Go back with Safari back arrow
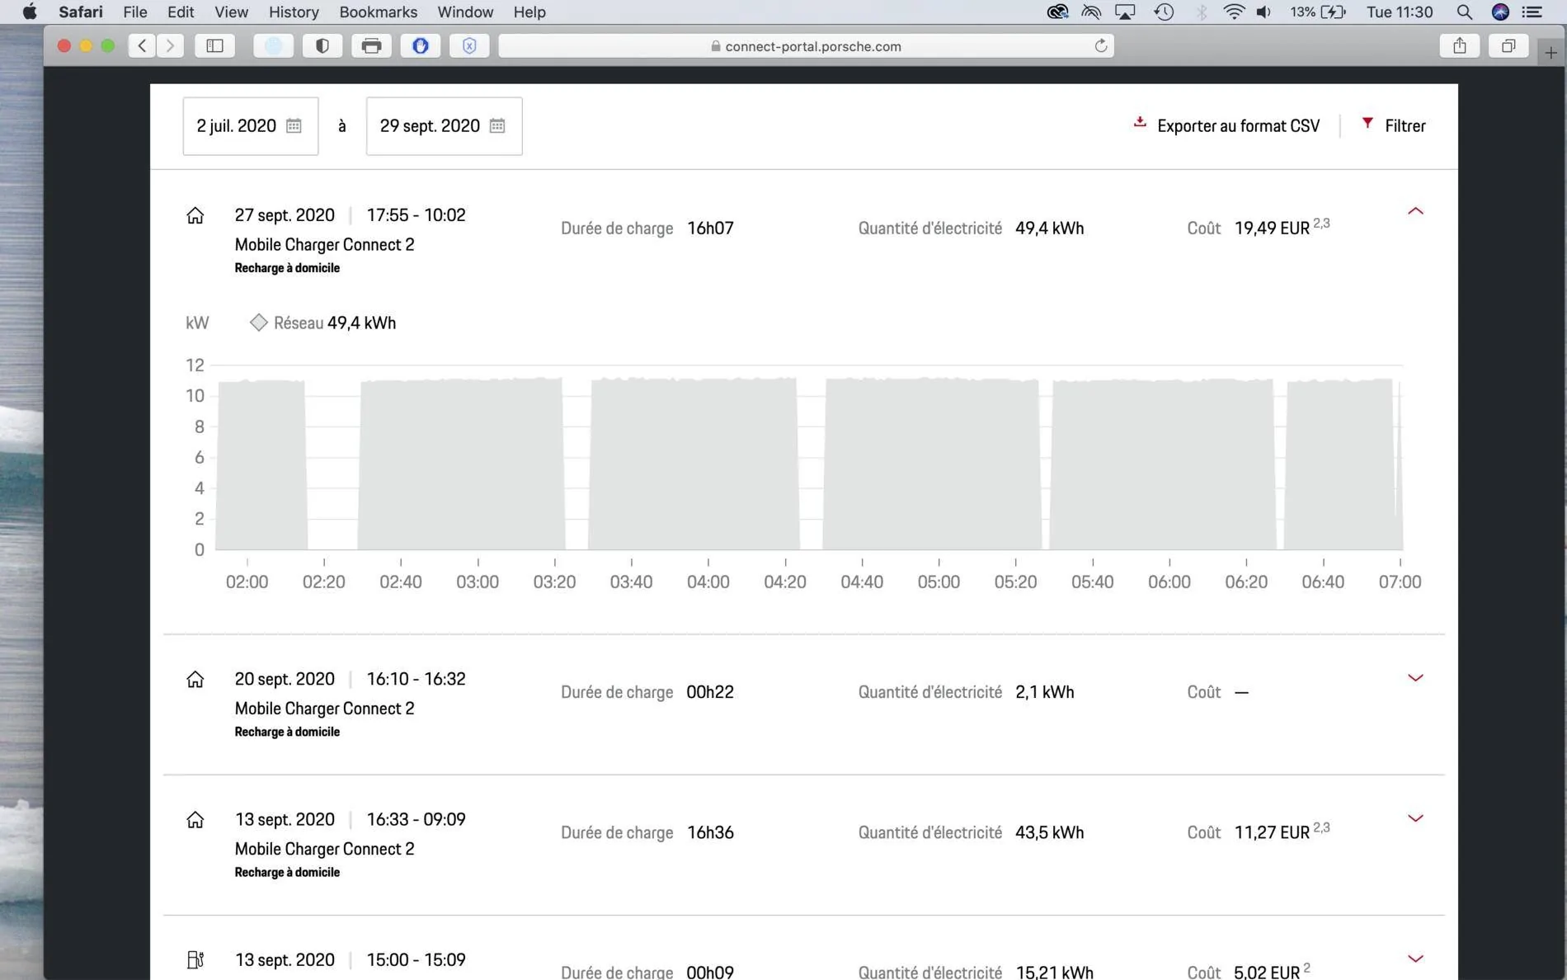Viewport: 1567px width, 980px height. tap(143, 46)
